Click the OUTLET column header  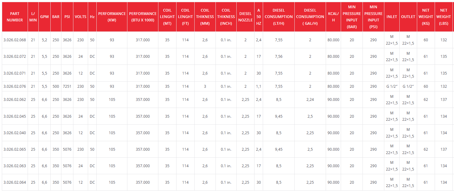[x=408, y=17]
